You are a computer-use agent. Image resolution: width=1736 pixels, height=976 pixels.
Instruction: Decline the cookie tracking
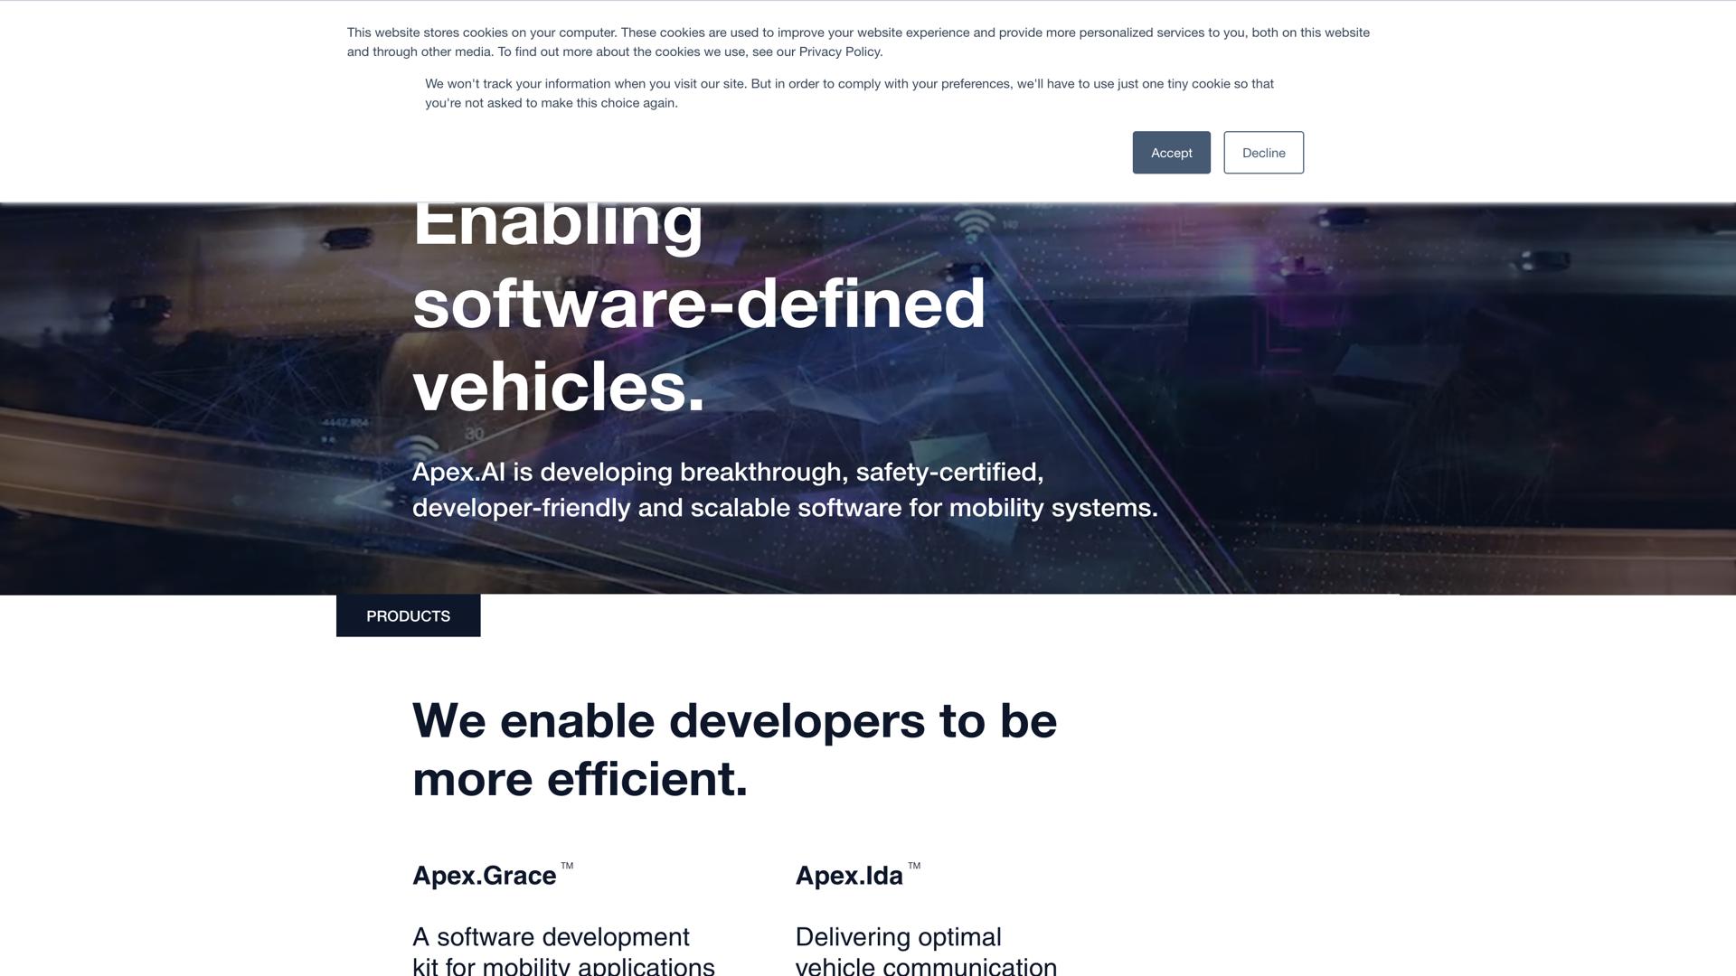[1263, 153]
